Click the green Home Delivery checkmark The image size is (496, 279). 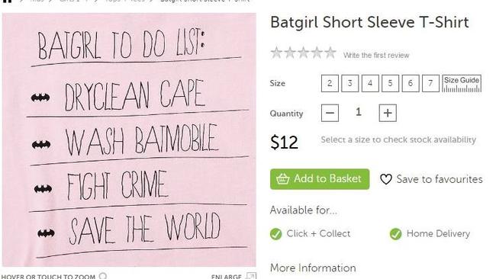(x=396, y=234)
